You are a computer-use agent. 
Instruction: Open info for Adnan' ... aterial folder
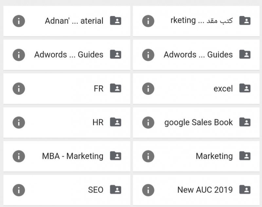point(19,21)
